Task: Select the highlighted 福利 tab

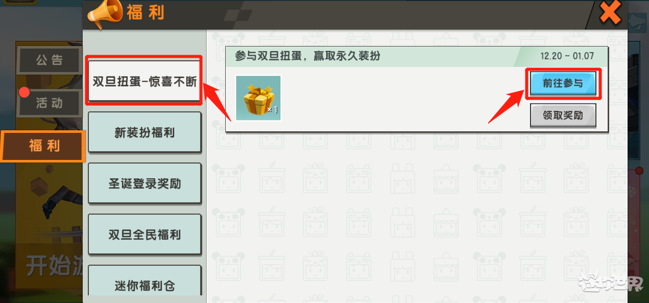Action: 43,146
